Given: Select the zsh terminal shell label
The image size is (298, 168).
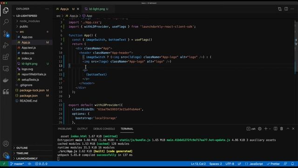Looking at the screenshot, I should click(251, 129).
